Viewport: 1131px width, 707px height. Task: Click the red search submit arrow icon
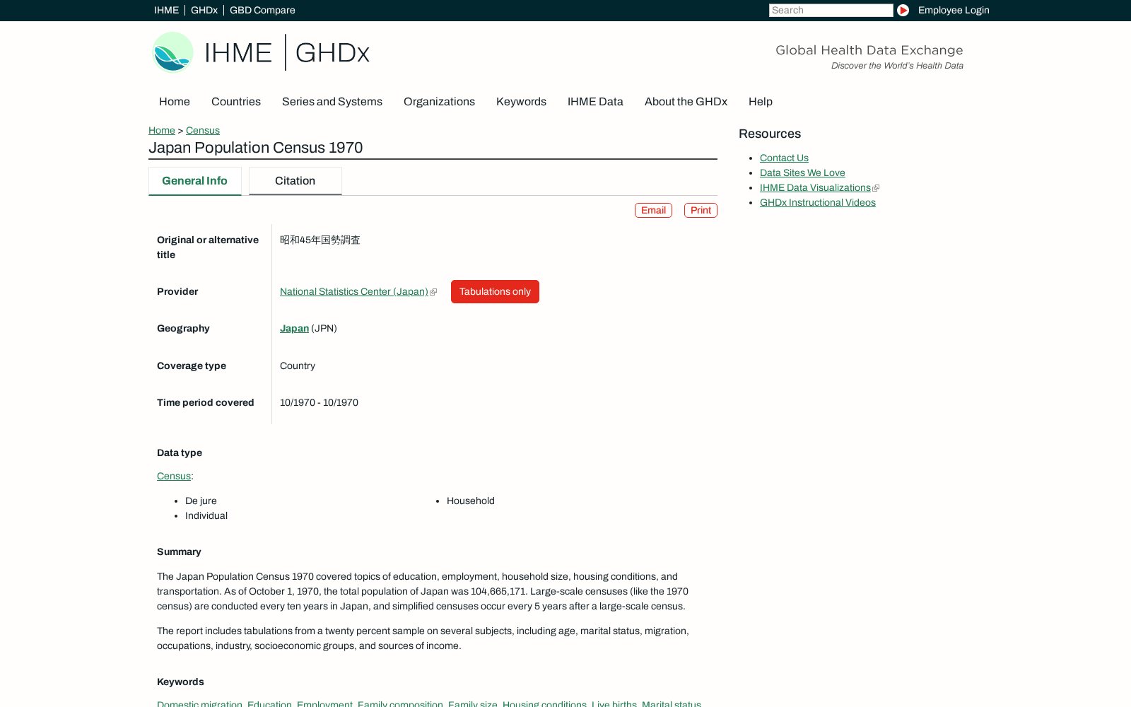[x=903, y=10]
